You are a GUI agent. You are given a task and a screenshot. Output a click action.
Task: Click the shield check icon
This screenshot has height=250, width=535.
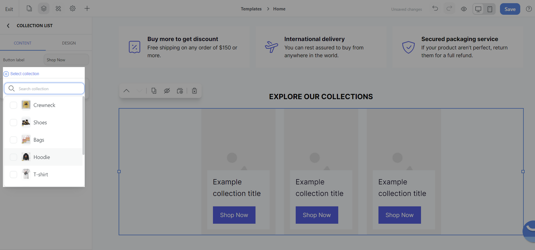point(408,47)
